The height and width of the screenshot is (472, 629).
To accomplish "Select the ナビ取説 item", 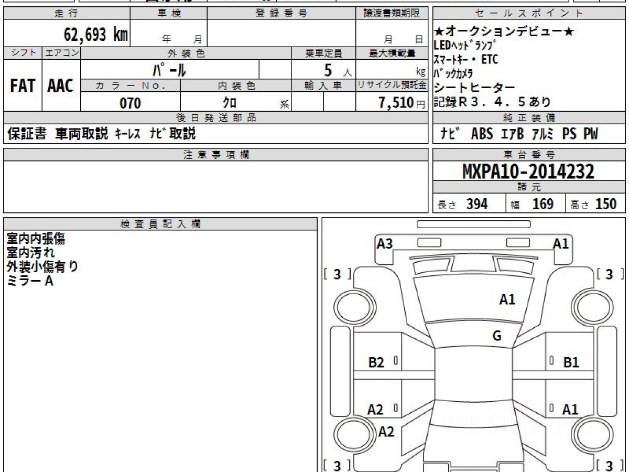I will 172,134.
